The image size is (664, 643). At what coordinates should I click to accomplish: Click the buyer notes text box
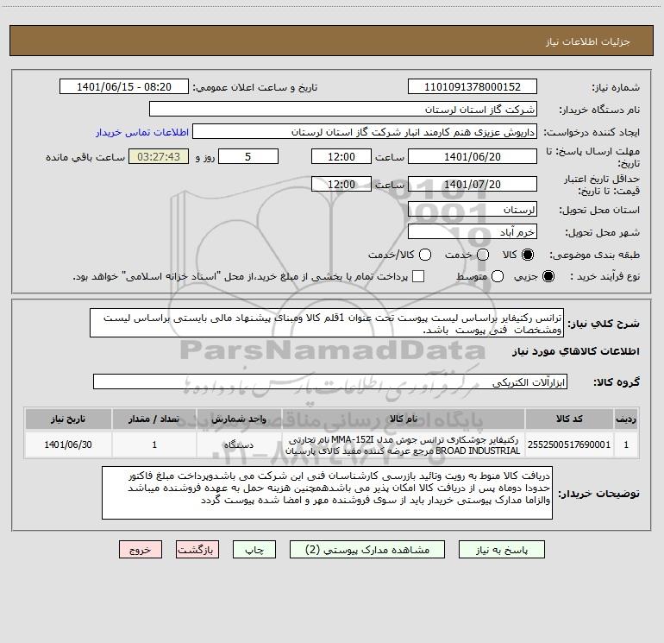[327, 493]
